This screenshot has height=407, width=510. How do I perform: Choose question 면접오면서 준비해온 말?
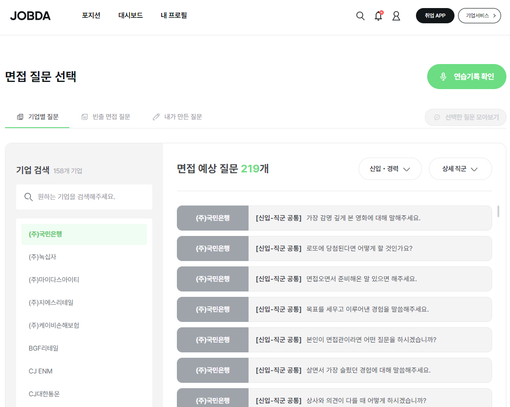click(x=334, y=279)
